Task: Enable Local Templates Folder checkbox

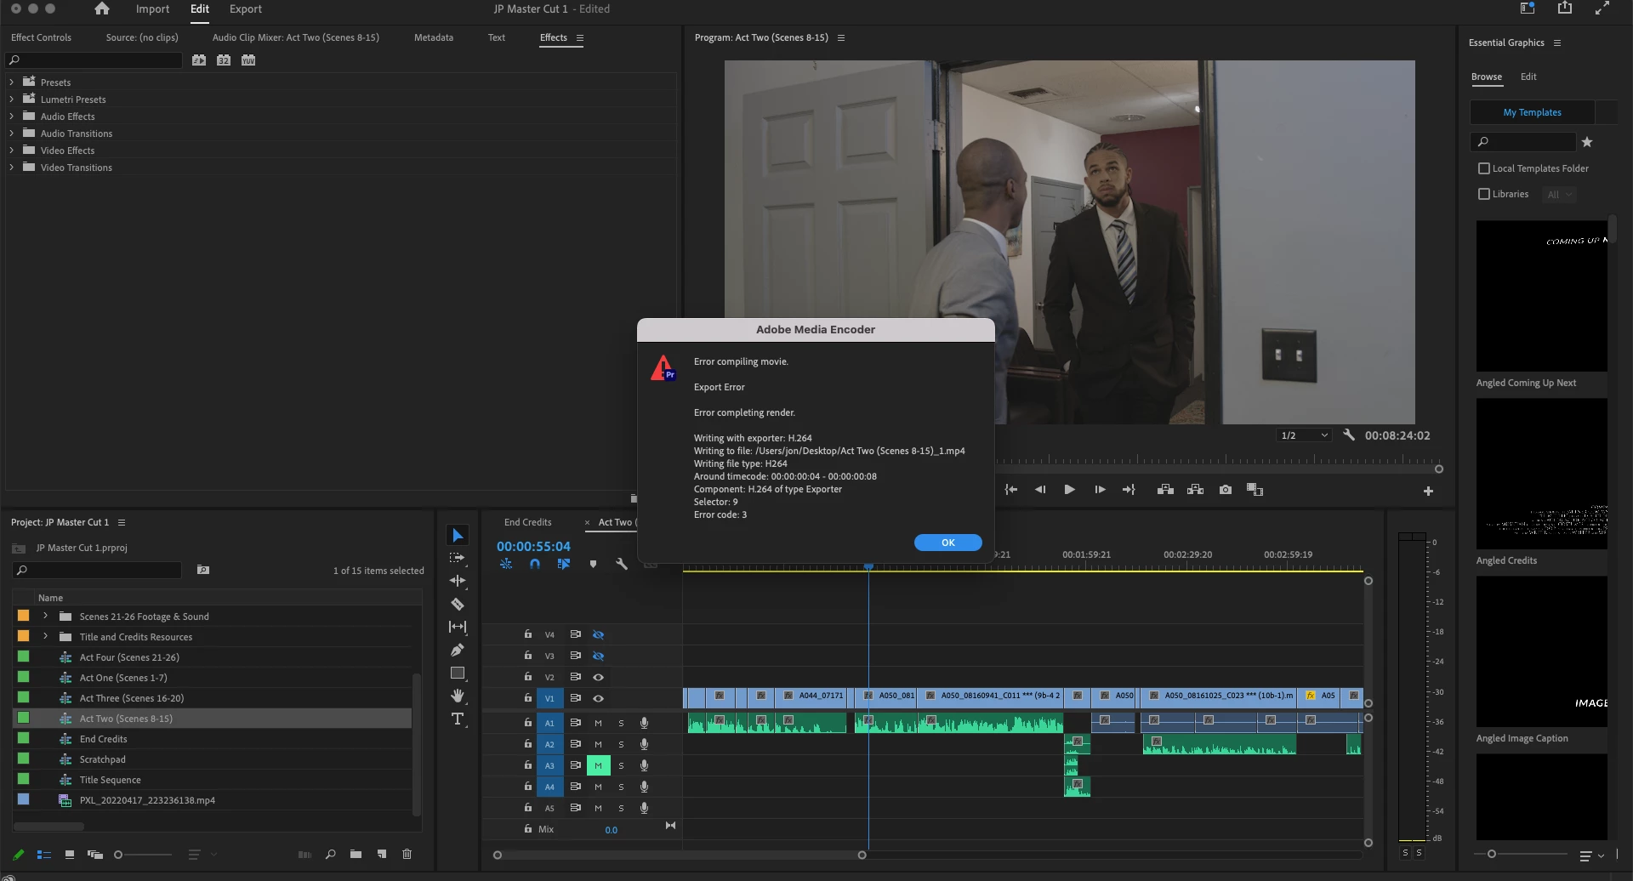Action: [1484, 168]
